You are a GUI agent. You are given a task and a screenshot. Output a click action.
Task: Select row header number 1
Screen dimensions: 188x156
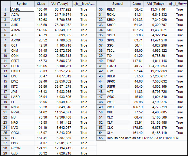[x=5, y=9]
